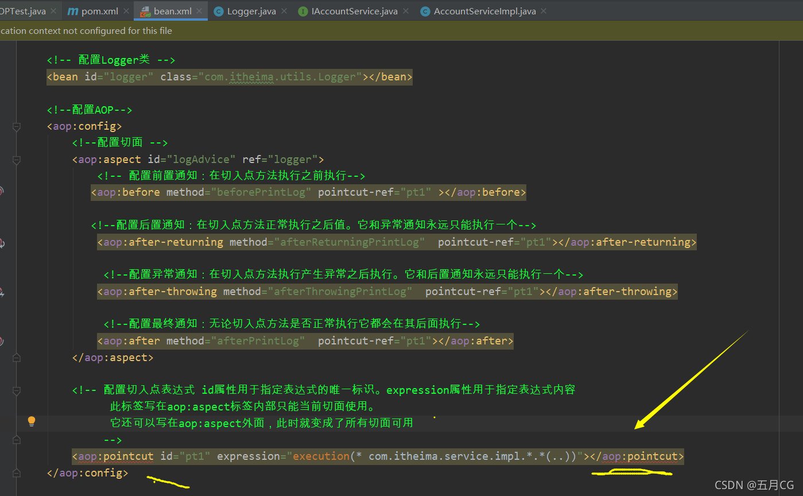Click the class icon on AccountServiceImpl.java tab
Image resolution: width=803 pixels, height=496 pixels.
tap(425, 11)
